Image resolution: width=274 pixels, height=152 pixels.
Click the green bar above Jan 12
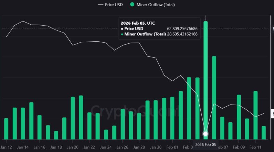[x=6, y=129]
